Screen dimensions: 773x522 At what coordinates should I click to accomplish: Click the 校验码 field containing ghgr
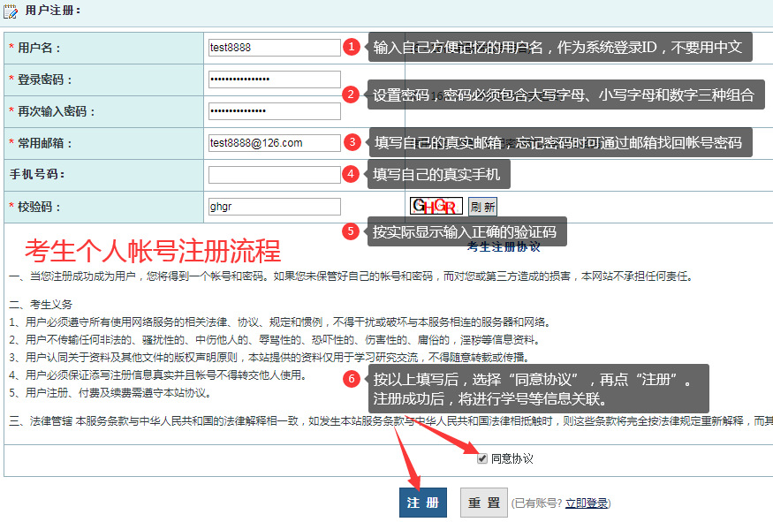coord(274,207)
